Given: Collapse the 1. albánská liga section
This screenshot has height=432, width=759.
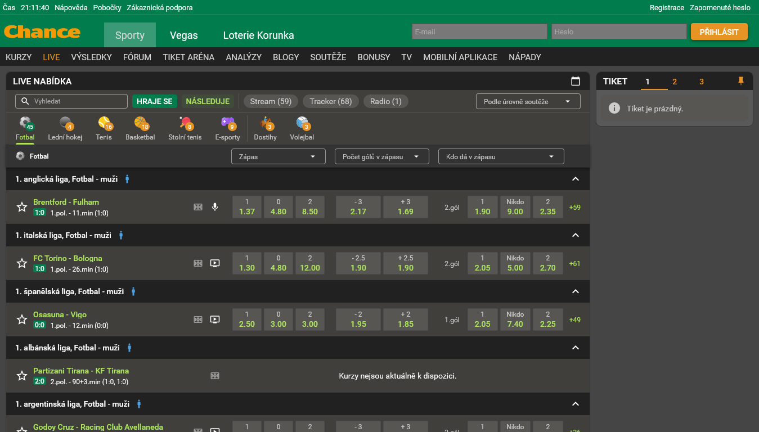Looking at the screenshot, I should [575, 348].
